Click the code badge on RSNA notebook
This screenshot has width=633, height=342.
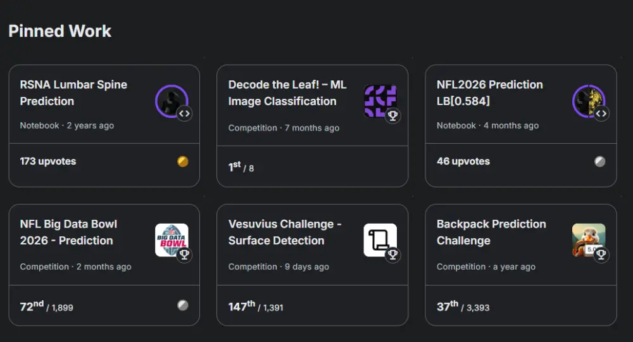184,114
